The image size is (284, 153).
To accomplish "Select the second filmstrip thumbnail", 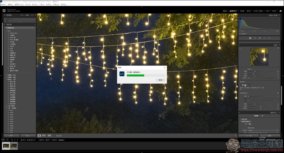I will tap(14, 146).
